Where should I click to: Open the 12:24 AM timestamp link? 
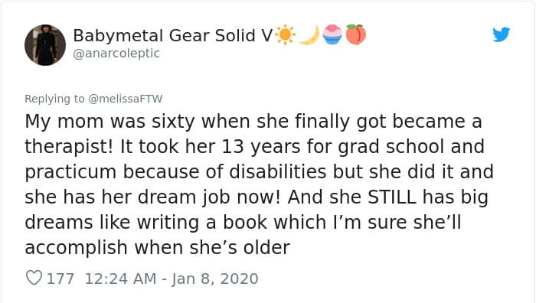click(x=120, y=279)
